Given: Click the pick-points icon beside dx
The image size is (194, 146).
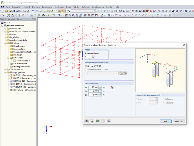Looking at the screenshot, I should tap(112, 87).
